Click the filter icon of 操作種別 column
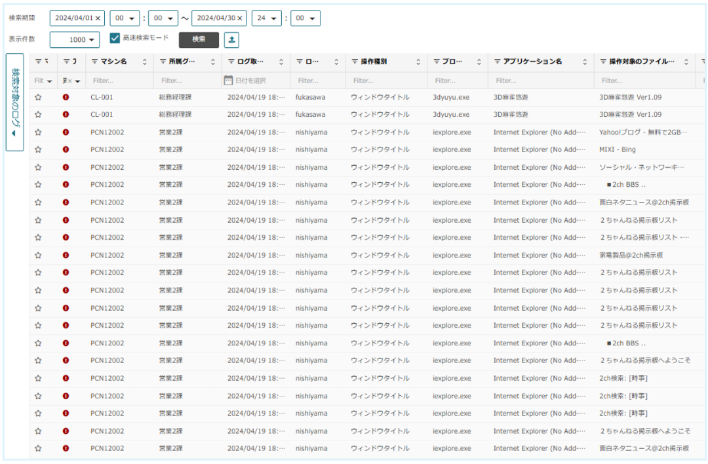The image size is (708, 464). 355,62
